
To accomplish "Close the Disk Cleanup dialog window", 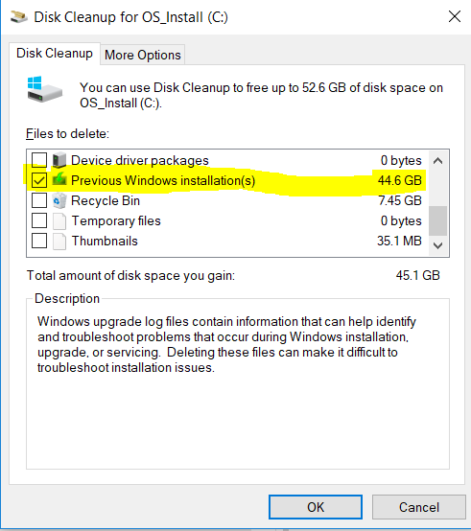I will [455, 16].
